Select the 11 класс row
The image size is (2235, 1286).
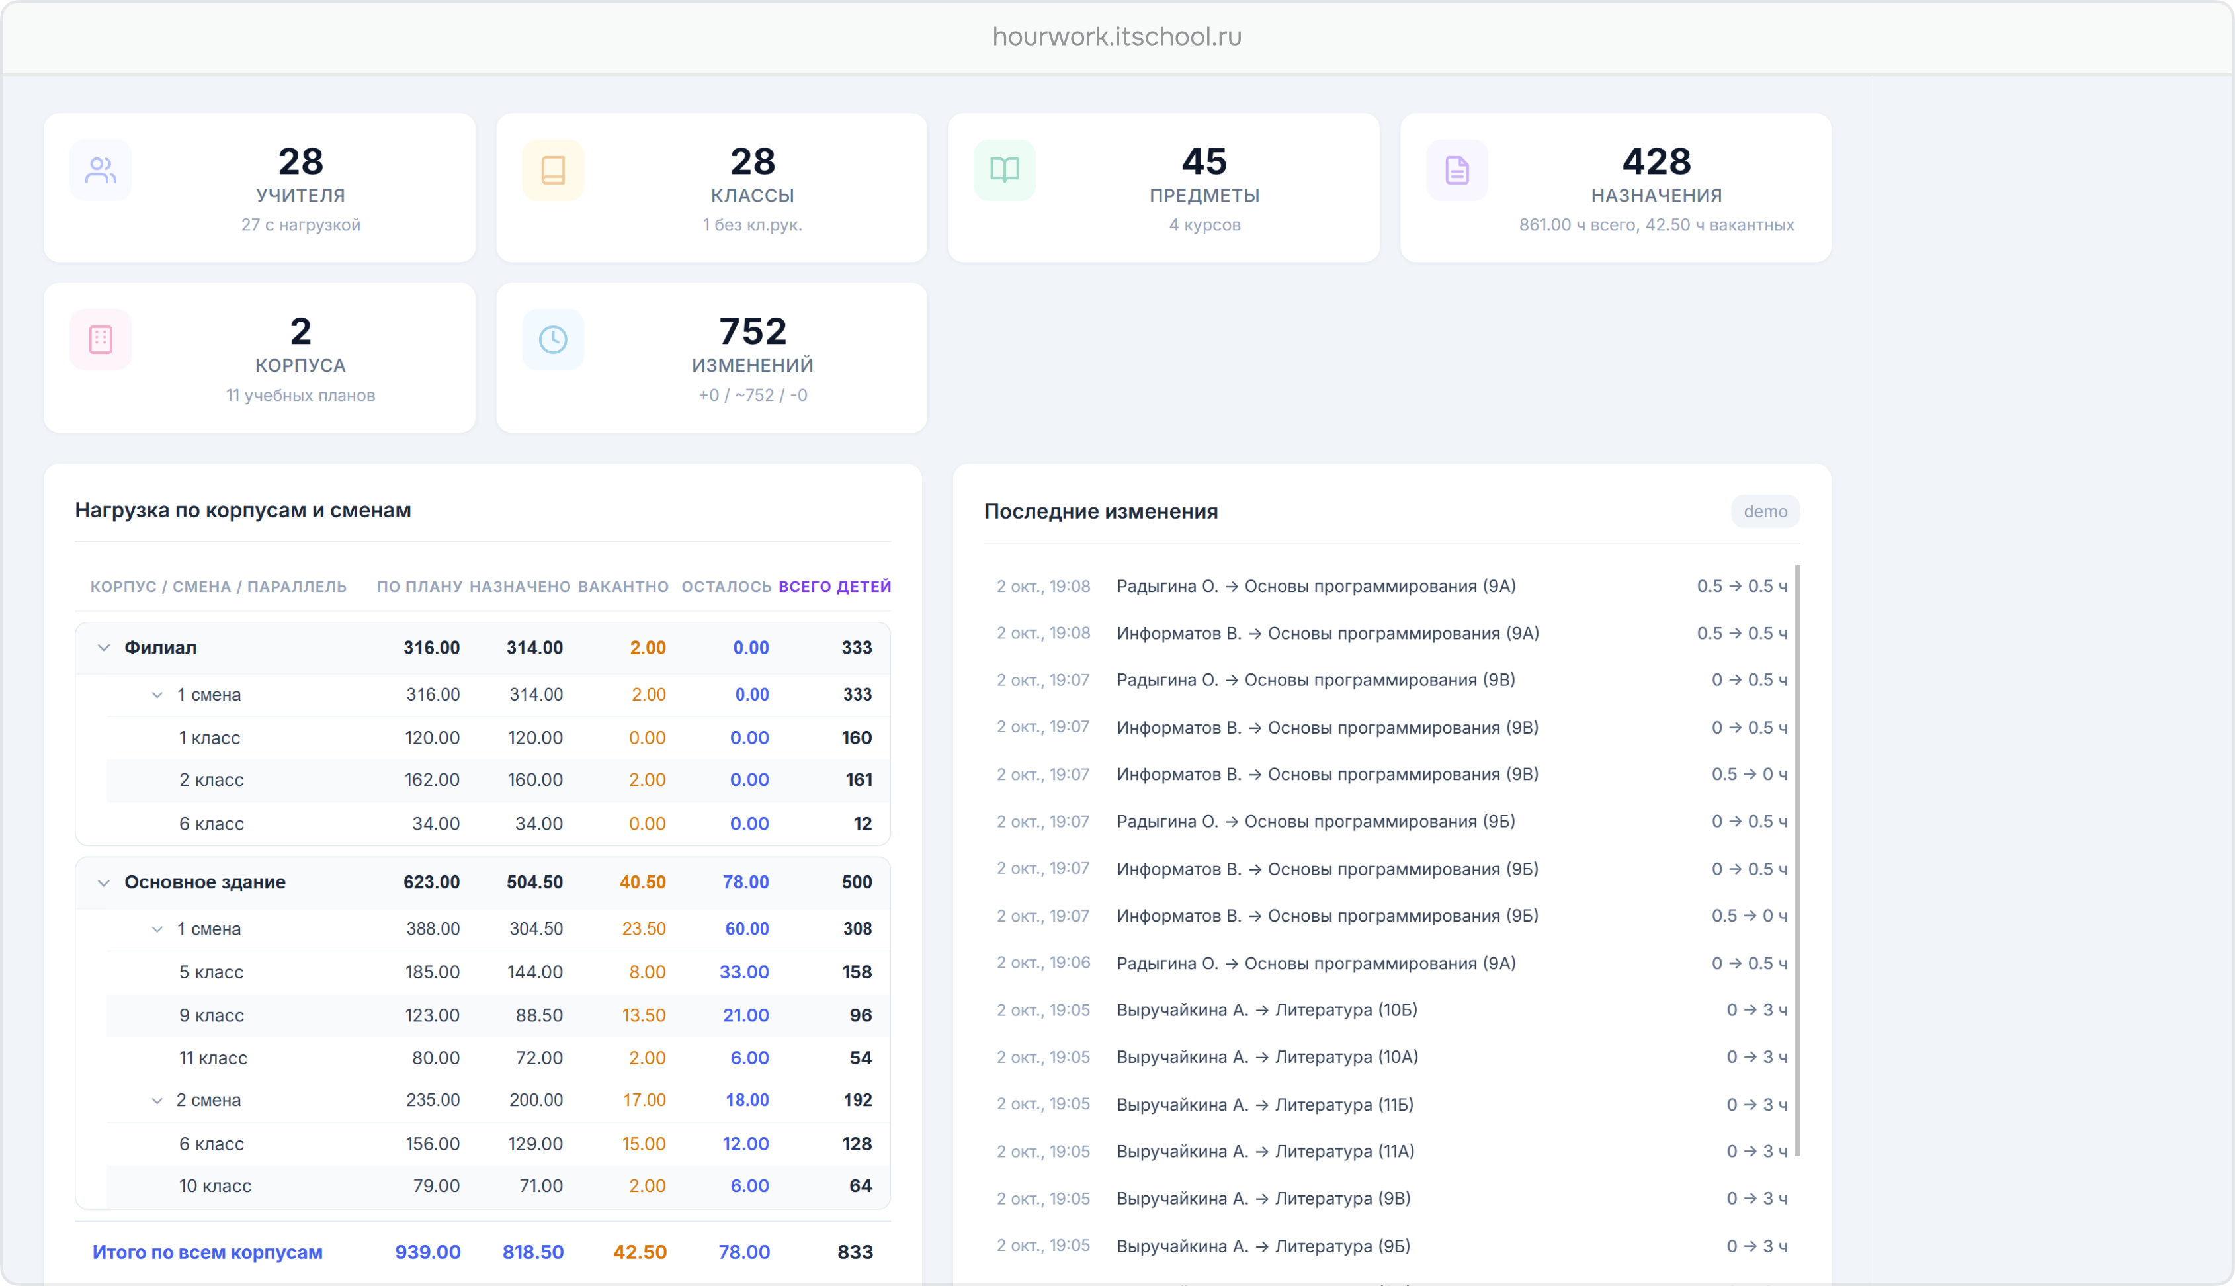[498, 1058]
